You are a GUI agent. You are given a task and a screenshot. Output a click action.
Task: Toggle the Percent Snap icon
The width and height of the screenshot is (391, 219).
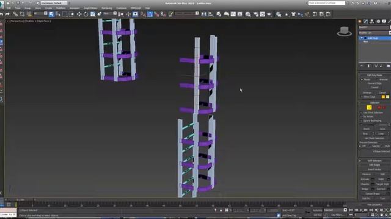point(156,14)
